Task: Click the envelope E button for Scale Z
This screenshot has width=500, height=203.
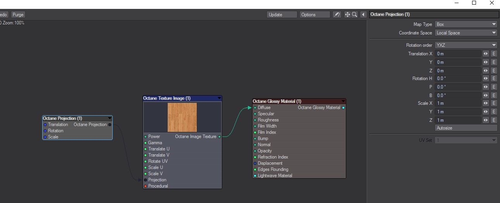Action: point(494,120)
